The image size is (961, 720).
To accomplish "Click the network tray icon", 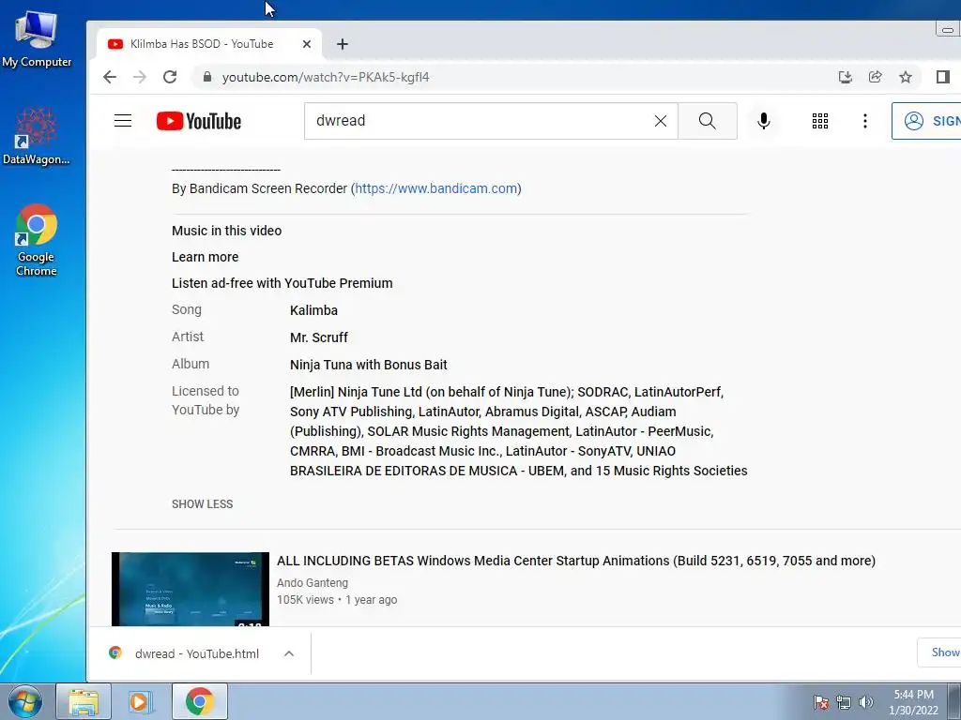I will point(844,702).
